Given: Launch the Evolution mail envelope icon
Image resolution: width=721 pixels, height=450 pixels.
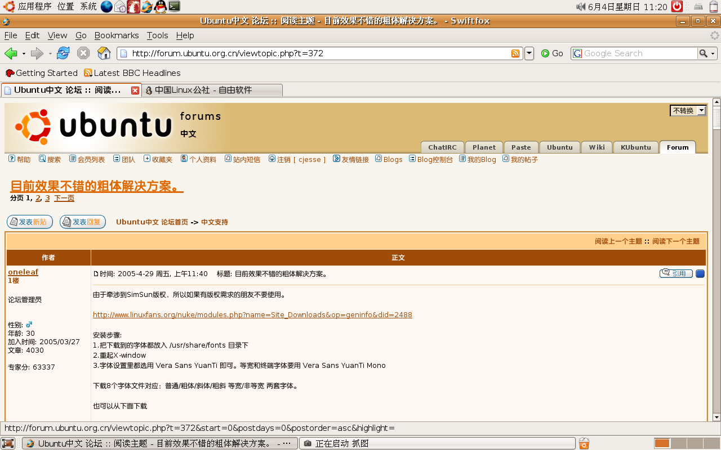Looking at the screenshot, I should (120, 7).
